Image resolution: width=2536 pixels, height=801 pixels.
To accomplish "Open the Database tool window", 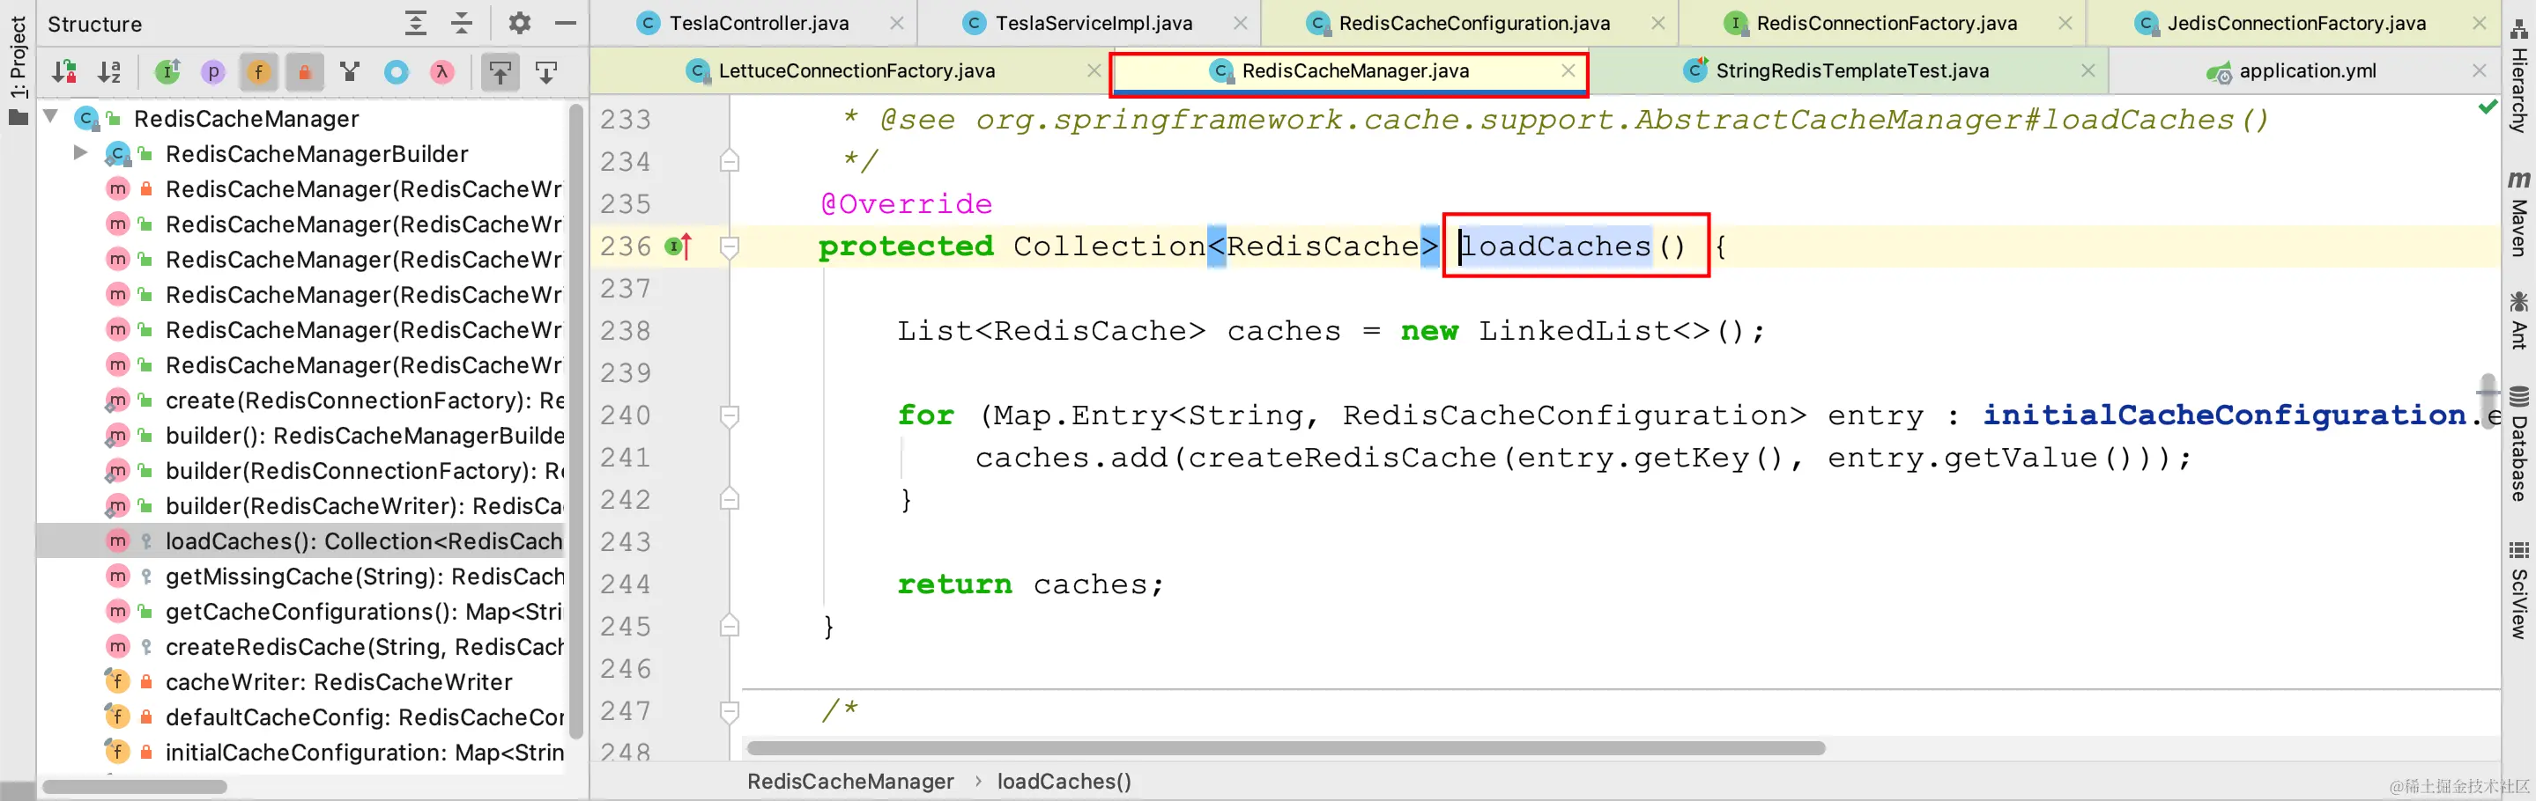I will pyautogui.click(x=2519, y=445).
